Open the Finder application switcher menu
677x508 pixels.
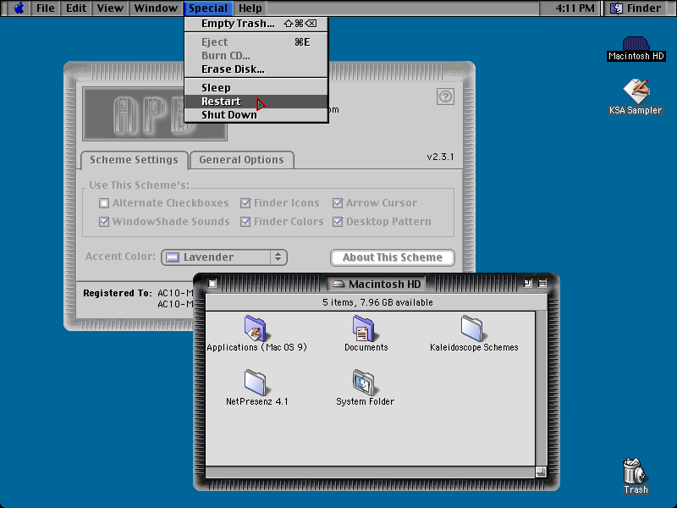tap(639, 8)
